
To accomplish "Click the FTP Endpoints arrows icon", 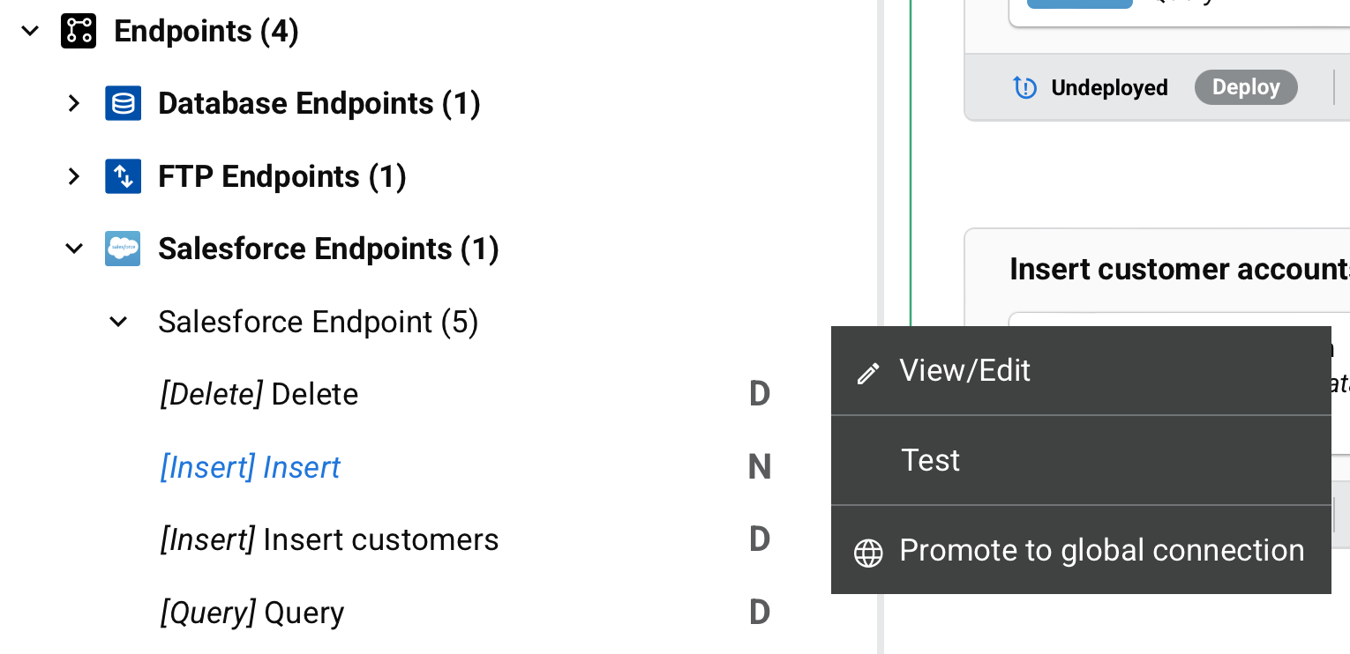I will (123, 175).
